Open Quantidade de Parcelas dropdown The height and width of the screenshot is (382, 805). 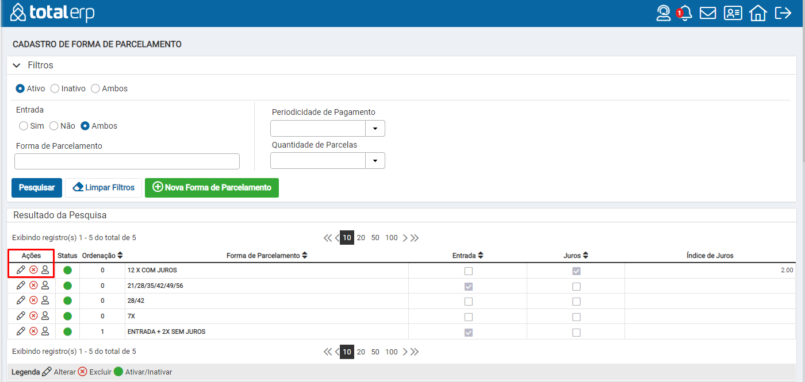point(375,161)
